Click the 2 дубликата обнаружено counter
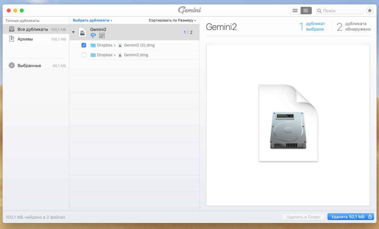 pyautogui.click(x=353, y=26)
